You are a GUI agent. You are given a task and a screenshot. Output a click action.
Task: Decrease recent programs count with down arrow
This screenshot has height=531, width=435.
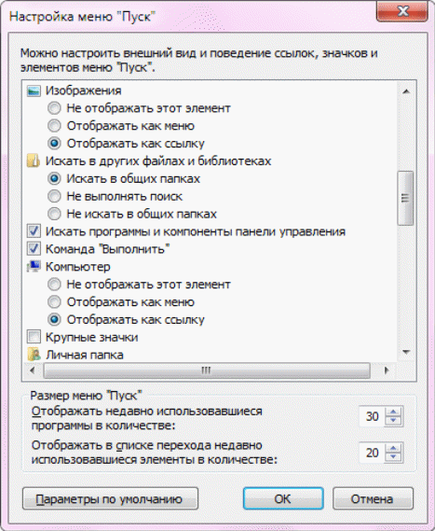tap(393, 421)
